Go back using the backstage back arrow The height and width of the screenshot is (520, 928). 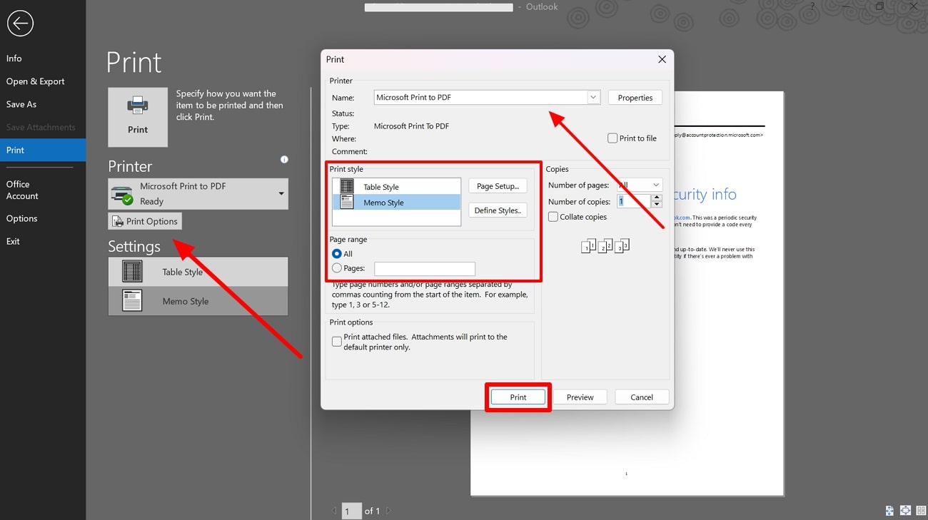tap(20, 24)
